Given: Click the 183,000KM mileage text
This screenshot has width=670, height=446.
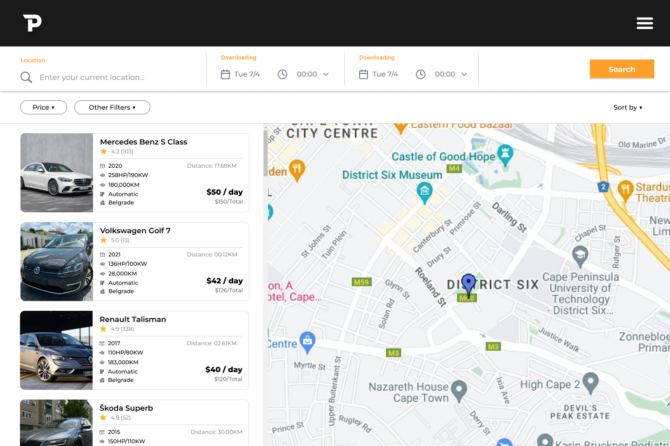Looking at the screenshot, I should [123, 362].
